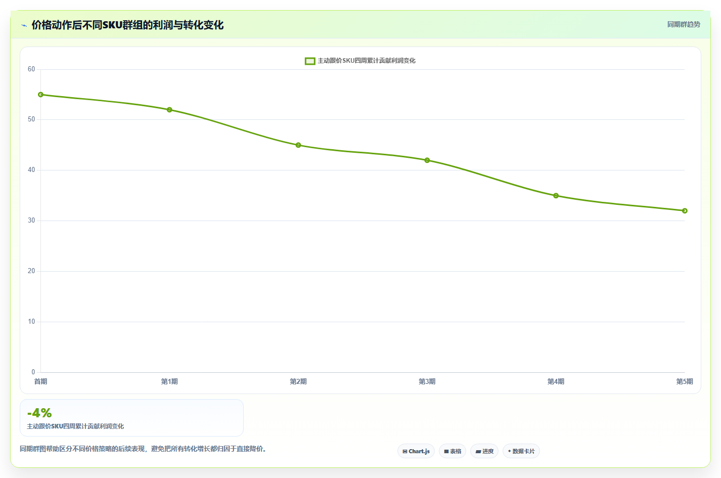Screen dimensions: 721x478
Task: Click the 10 y-axis tick label
Action: click(31, 322)
